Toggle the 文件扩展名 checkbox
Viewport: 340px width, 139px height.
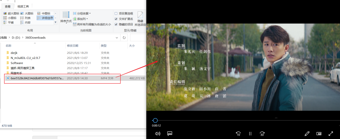point(116,19)
